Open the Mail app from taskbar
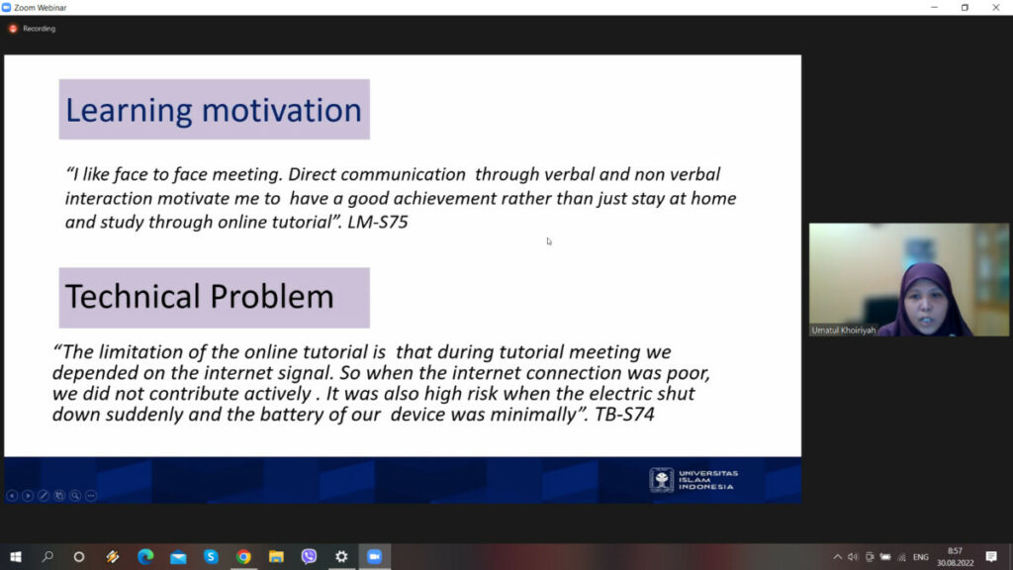Screen dimensions: 1013x570 (x=178, y=557)
